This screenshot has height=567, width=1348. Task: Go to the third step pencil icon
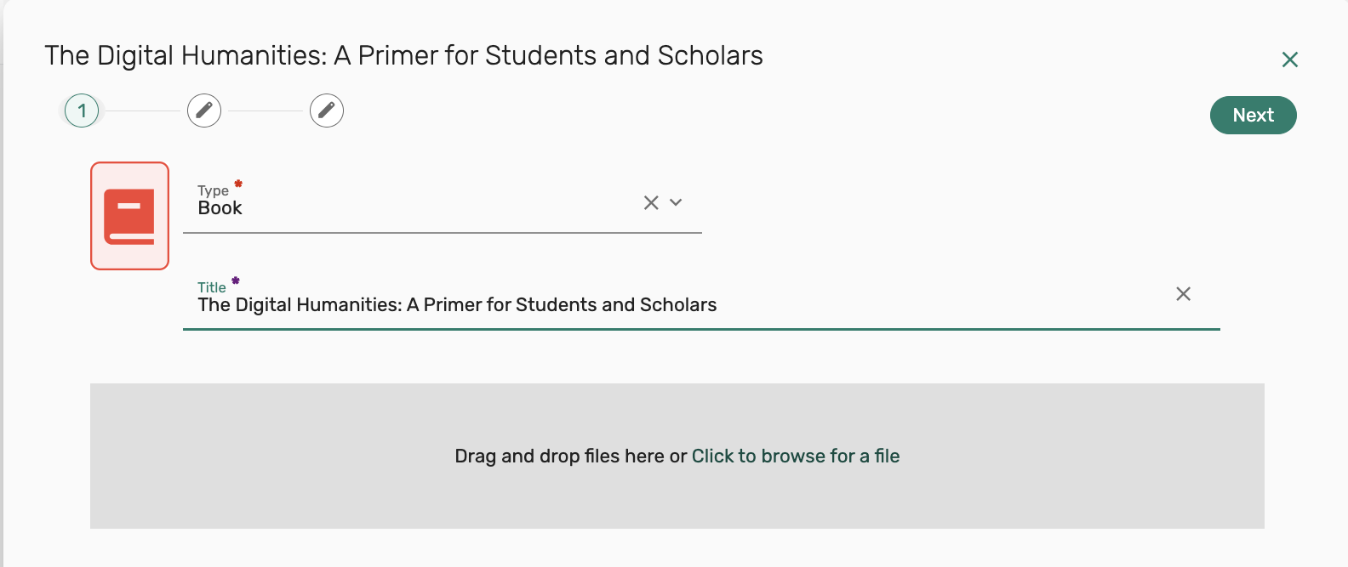[x=327, y=111]
